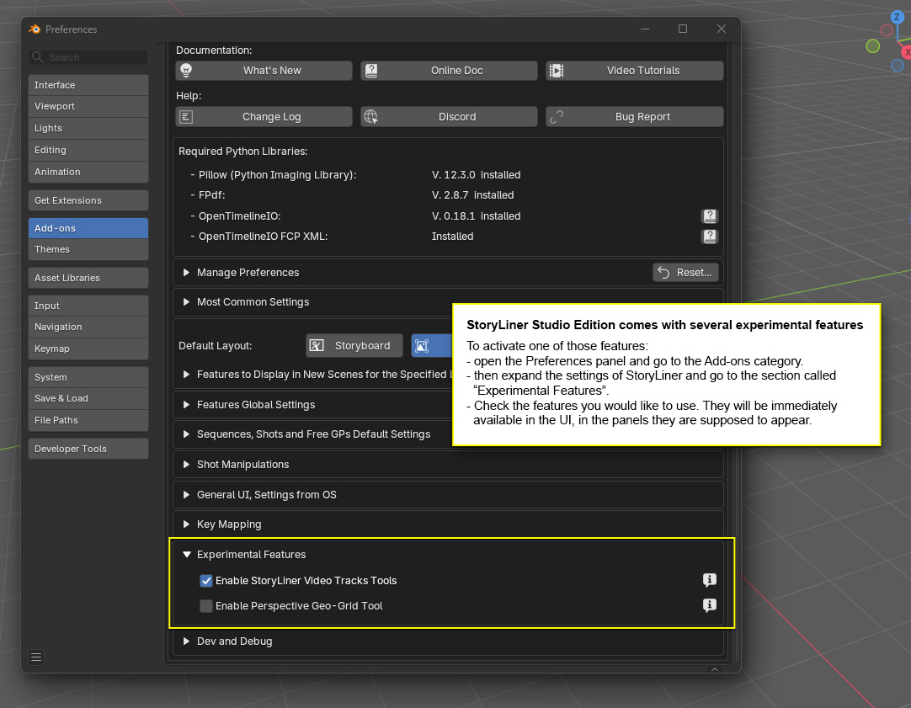The height and width of the screenshot is (708, 911).
Task: Select Storyboard default layout
Action: (354, 345)
